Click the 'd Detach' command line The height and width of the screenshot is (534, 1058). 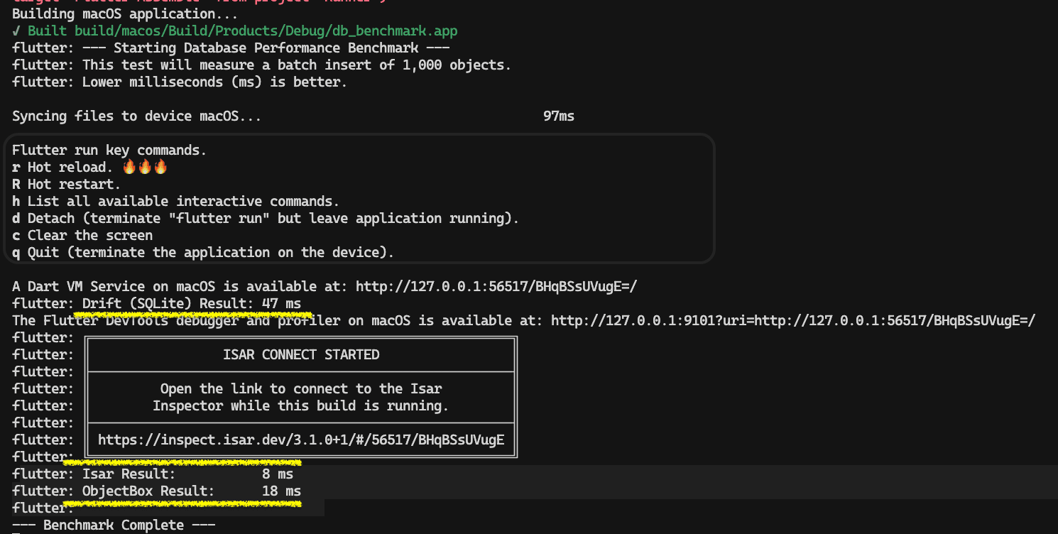coord(266,219)
